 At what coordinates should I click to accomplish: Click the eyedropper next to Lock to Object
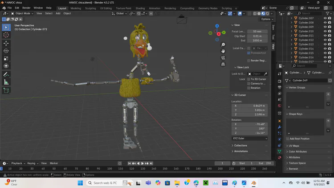coord(265,74)
